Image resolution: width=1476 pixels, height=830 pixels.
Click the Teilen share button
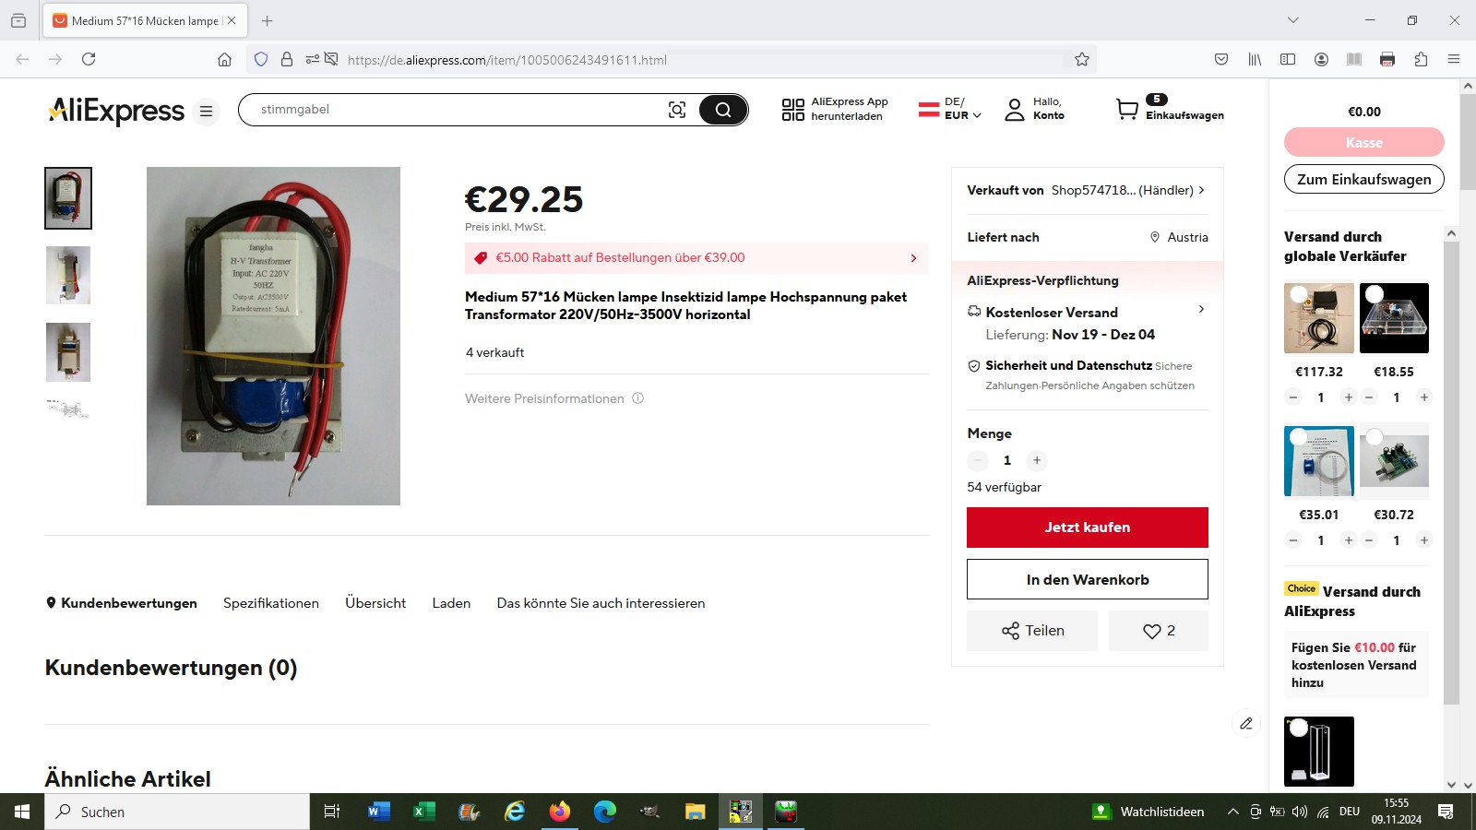[1032, 631]
